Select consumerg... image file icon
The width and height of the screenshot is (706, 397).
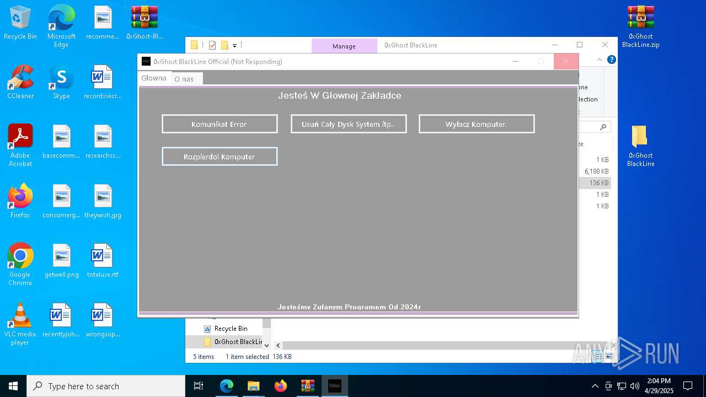pos(61,201)
